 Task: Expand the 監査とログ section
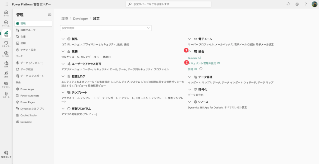(64, 76)
